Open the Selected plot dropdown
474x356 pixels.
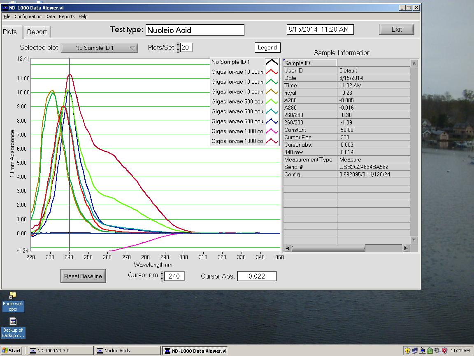[100, 48]
